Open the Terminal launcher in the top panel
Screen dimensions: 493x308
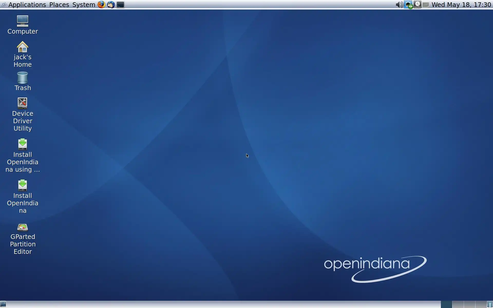pos(120,5)
